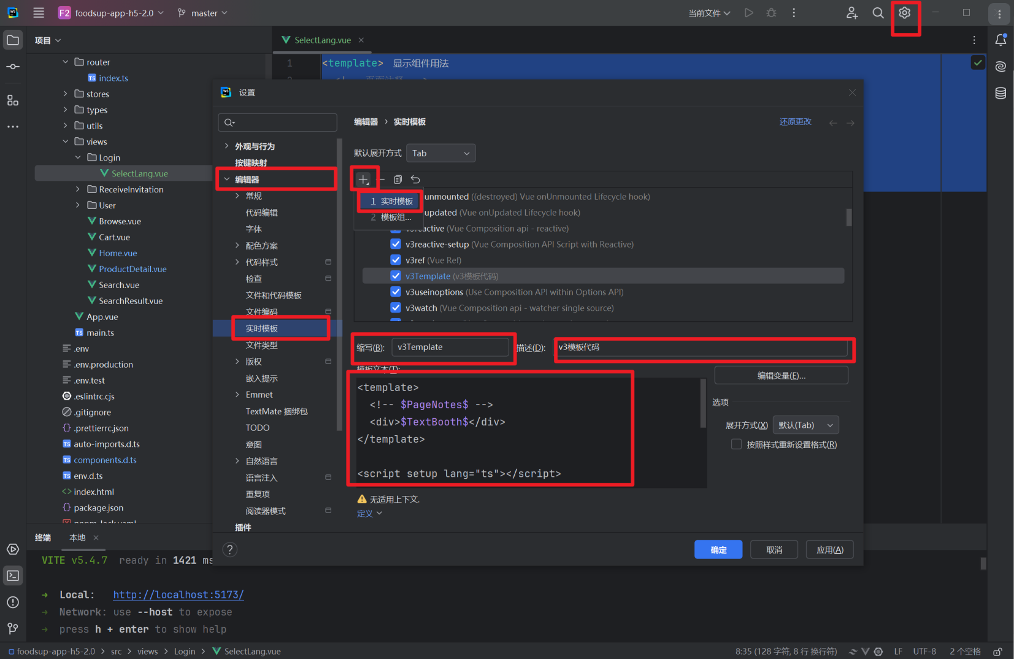This screenshot has width=1014, height=659.
Task: Toggle the v3useinoptions template checkbox
Action: point(396,292)
